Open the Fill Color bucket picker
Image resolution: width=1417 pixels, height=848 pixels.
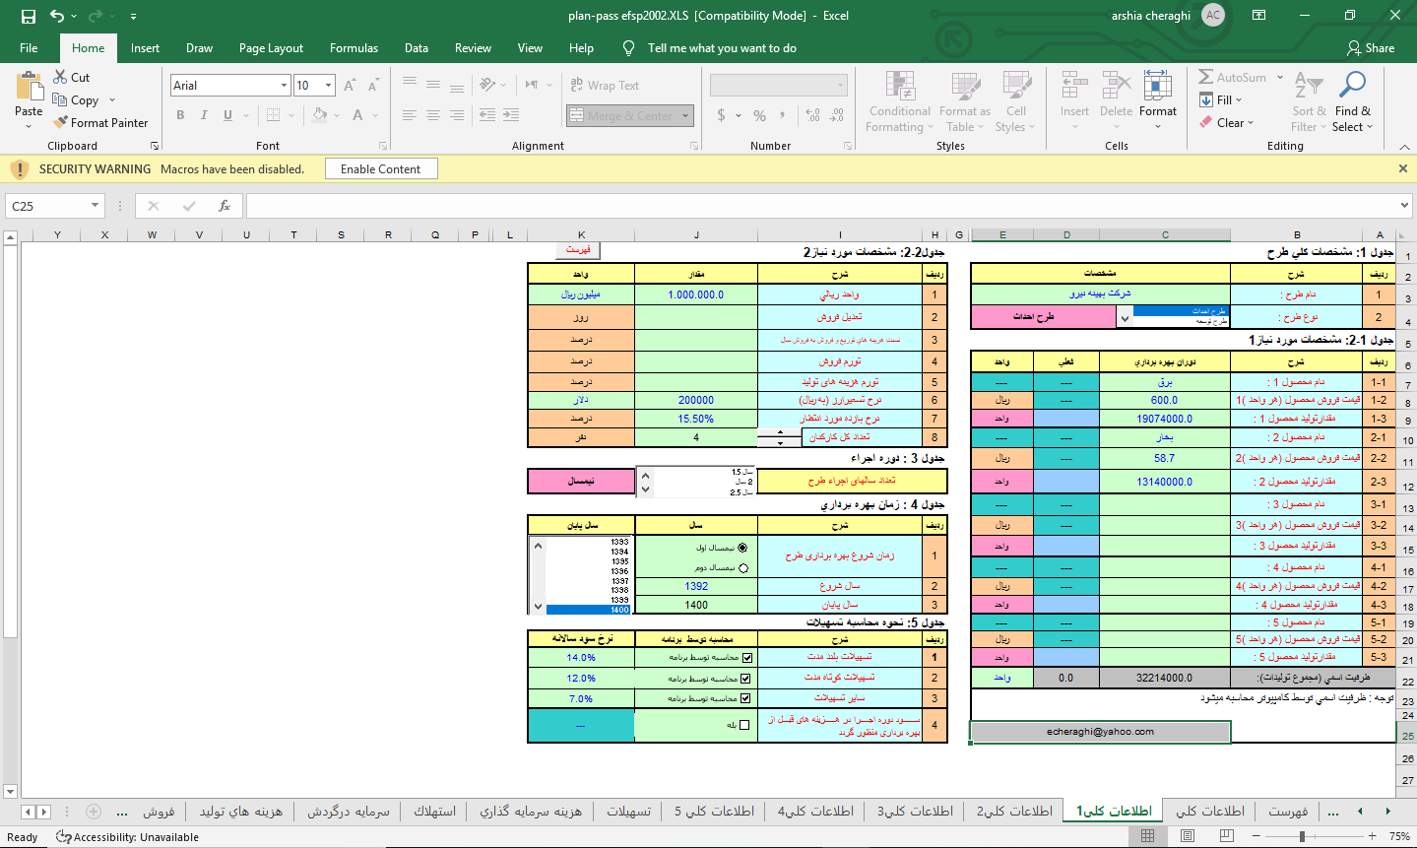point(319,115)
